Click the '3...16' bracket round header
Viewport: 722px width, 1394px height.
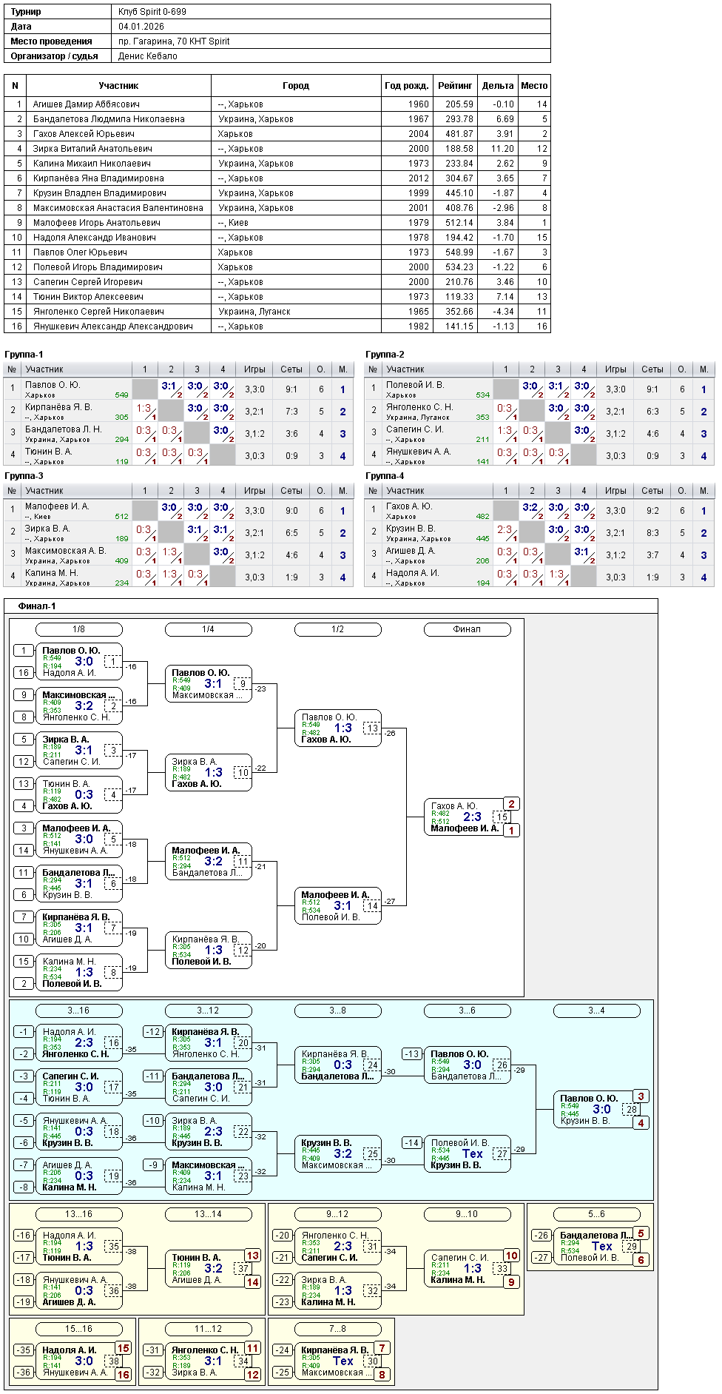point(78,1011)
